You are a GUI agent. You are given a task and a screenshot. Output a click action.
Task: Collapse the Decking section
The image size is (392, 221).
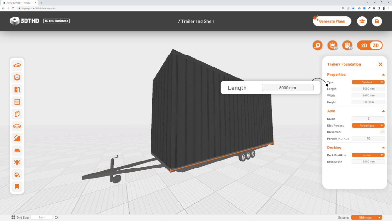tap(383, 147)
